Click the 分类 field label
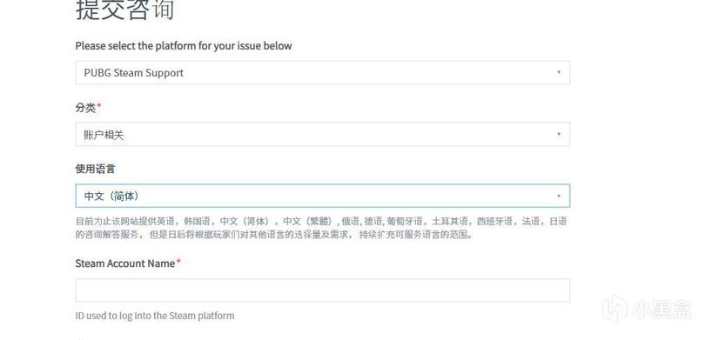The width and height of the screenshot is (712, 340). [x=85, y=108]
